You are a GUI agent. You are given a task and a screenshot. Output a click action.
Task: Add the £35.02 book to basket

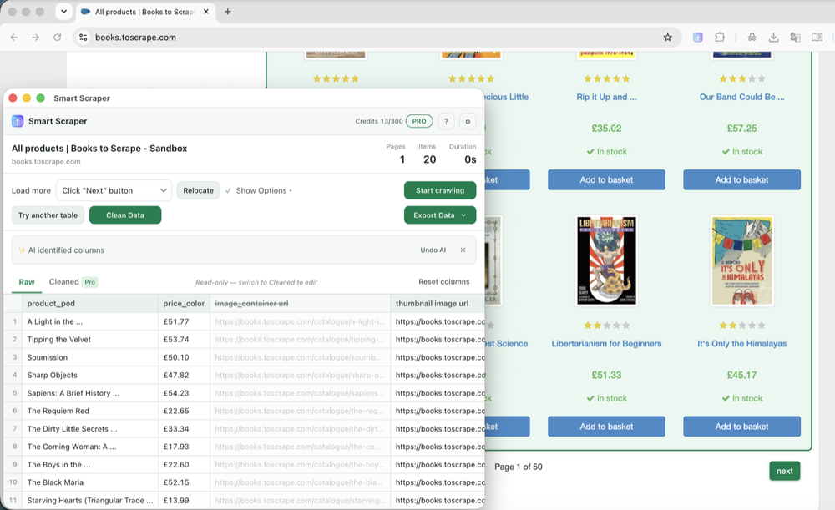606,180
